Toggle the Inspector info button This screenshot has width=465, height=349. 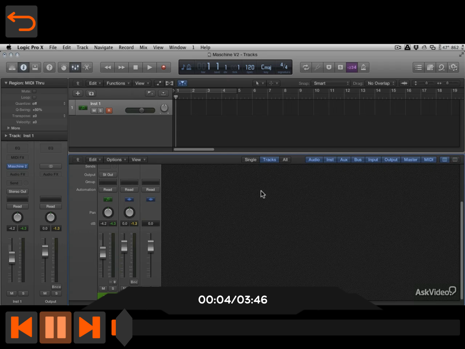pos(23,67)
